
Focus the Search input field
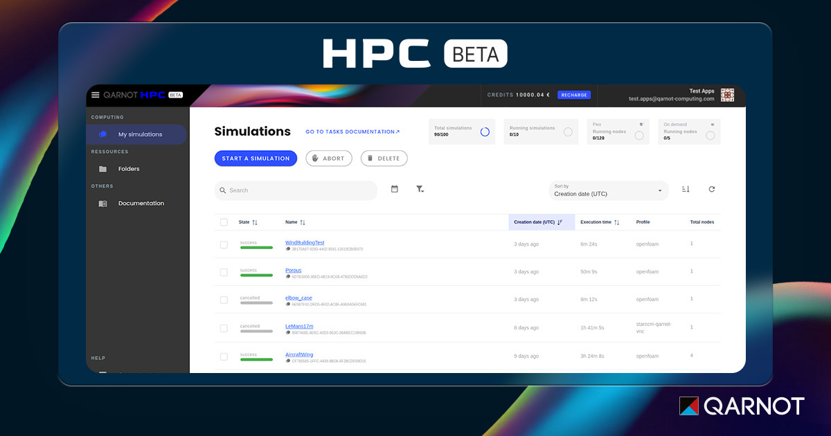click(296, 190)
